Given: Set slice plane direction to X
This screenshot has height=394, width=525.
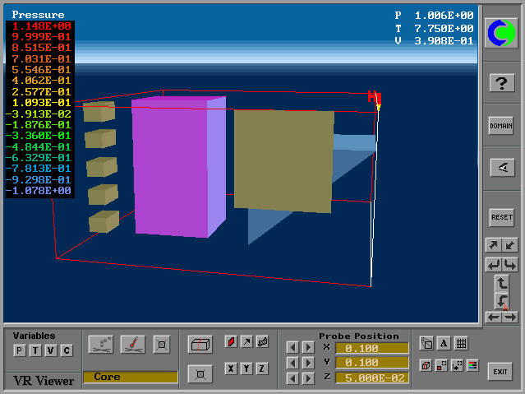Looking at the screenshot, I should pos(231,369).
